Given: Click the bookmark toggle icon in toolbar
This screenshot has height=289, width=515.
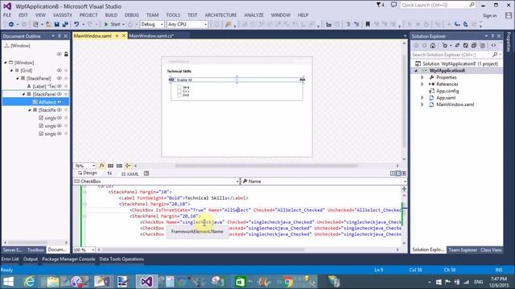Looking at the screenshot, I should tap(368, 24).
